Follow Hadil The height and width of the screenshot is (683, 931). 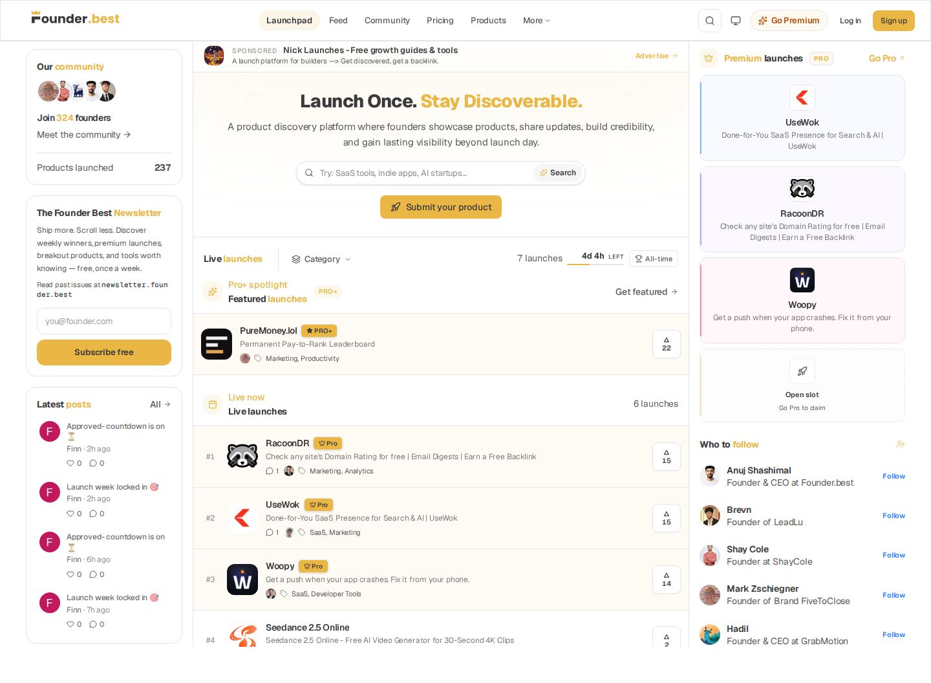pyautogui.click(x=894, y=634)
